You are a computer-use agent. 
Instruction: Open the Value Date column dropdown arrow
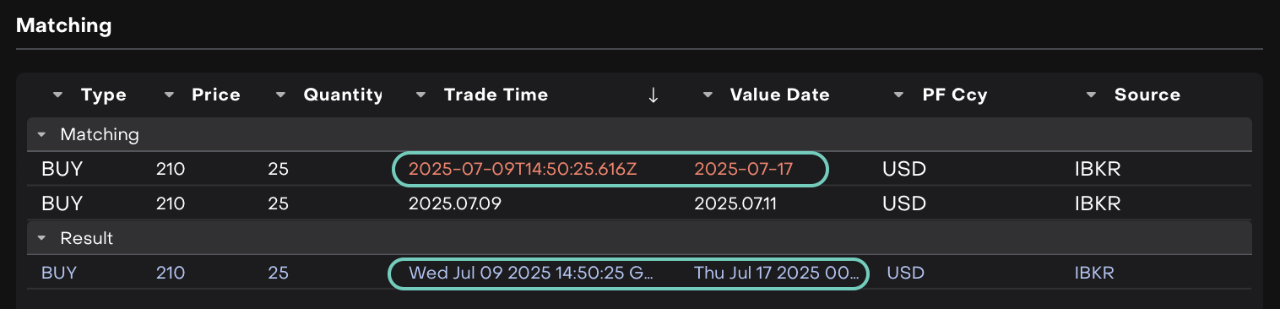tap(707, 95)
